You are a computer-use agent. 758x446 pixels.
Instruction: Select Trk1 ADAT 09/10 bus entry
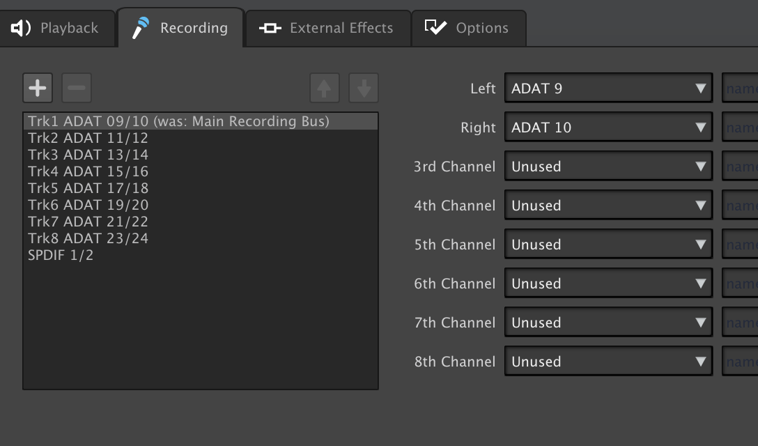pos(178,121)
